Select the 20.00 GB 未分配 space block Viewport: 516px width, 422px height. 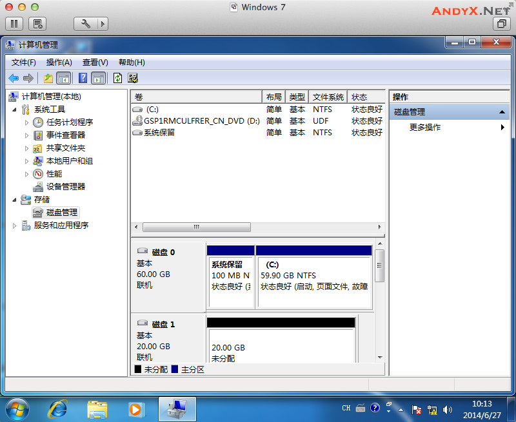(x=281, y=340)
